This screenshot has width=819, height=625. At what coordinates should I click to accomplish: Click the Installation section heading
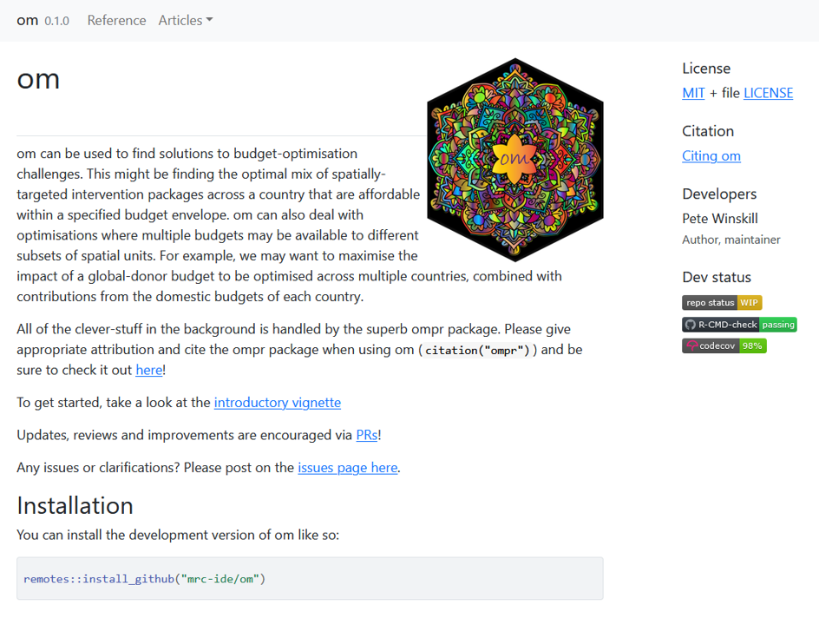point(75,505)
